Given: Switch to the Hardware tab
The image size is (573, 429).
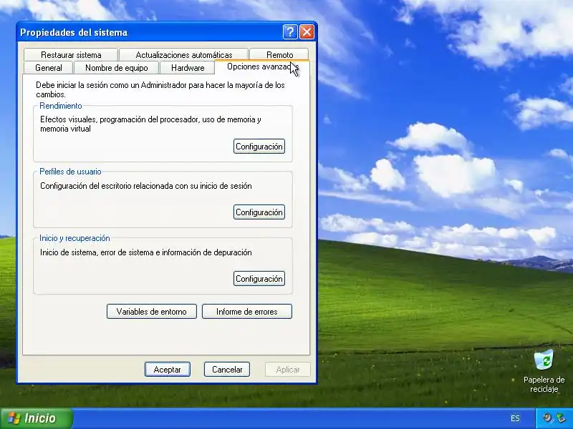Looking at the screenshot, I should tap(188, 68).
